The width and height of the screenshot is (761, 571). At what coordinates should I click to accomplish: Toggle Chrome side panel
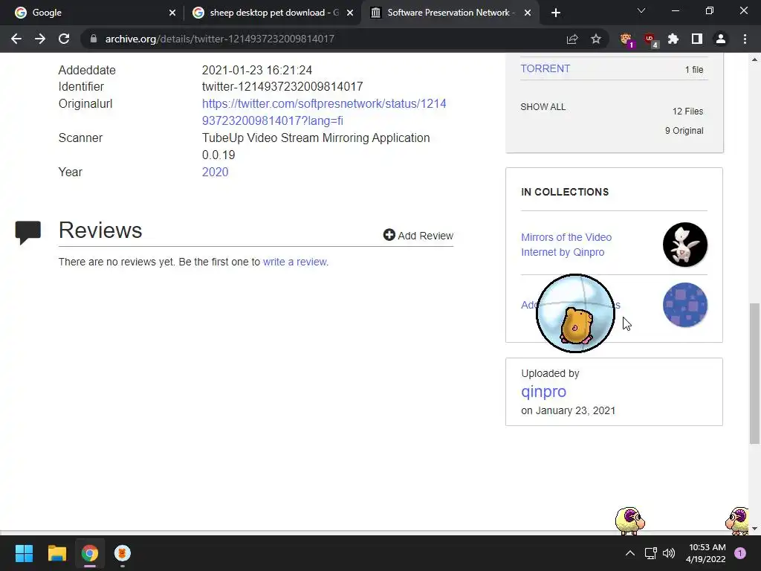click(697, 39)
